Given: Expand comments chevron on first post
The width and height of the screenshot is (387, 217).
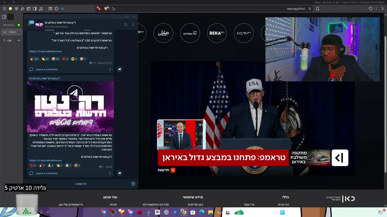Looking at the screenshot, I should coord(110,69).
